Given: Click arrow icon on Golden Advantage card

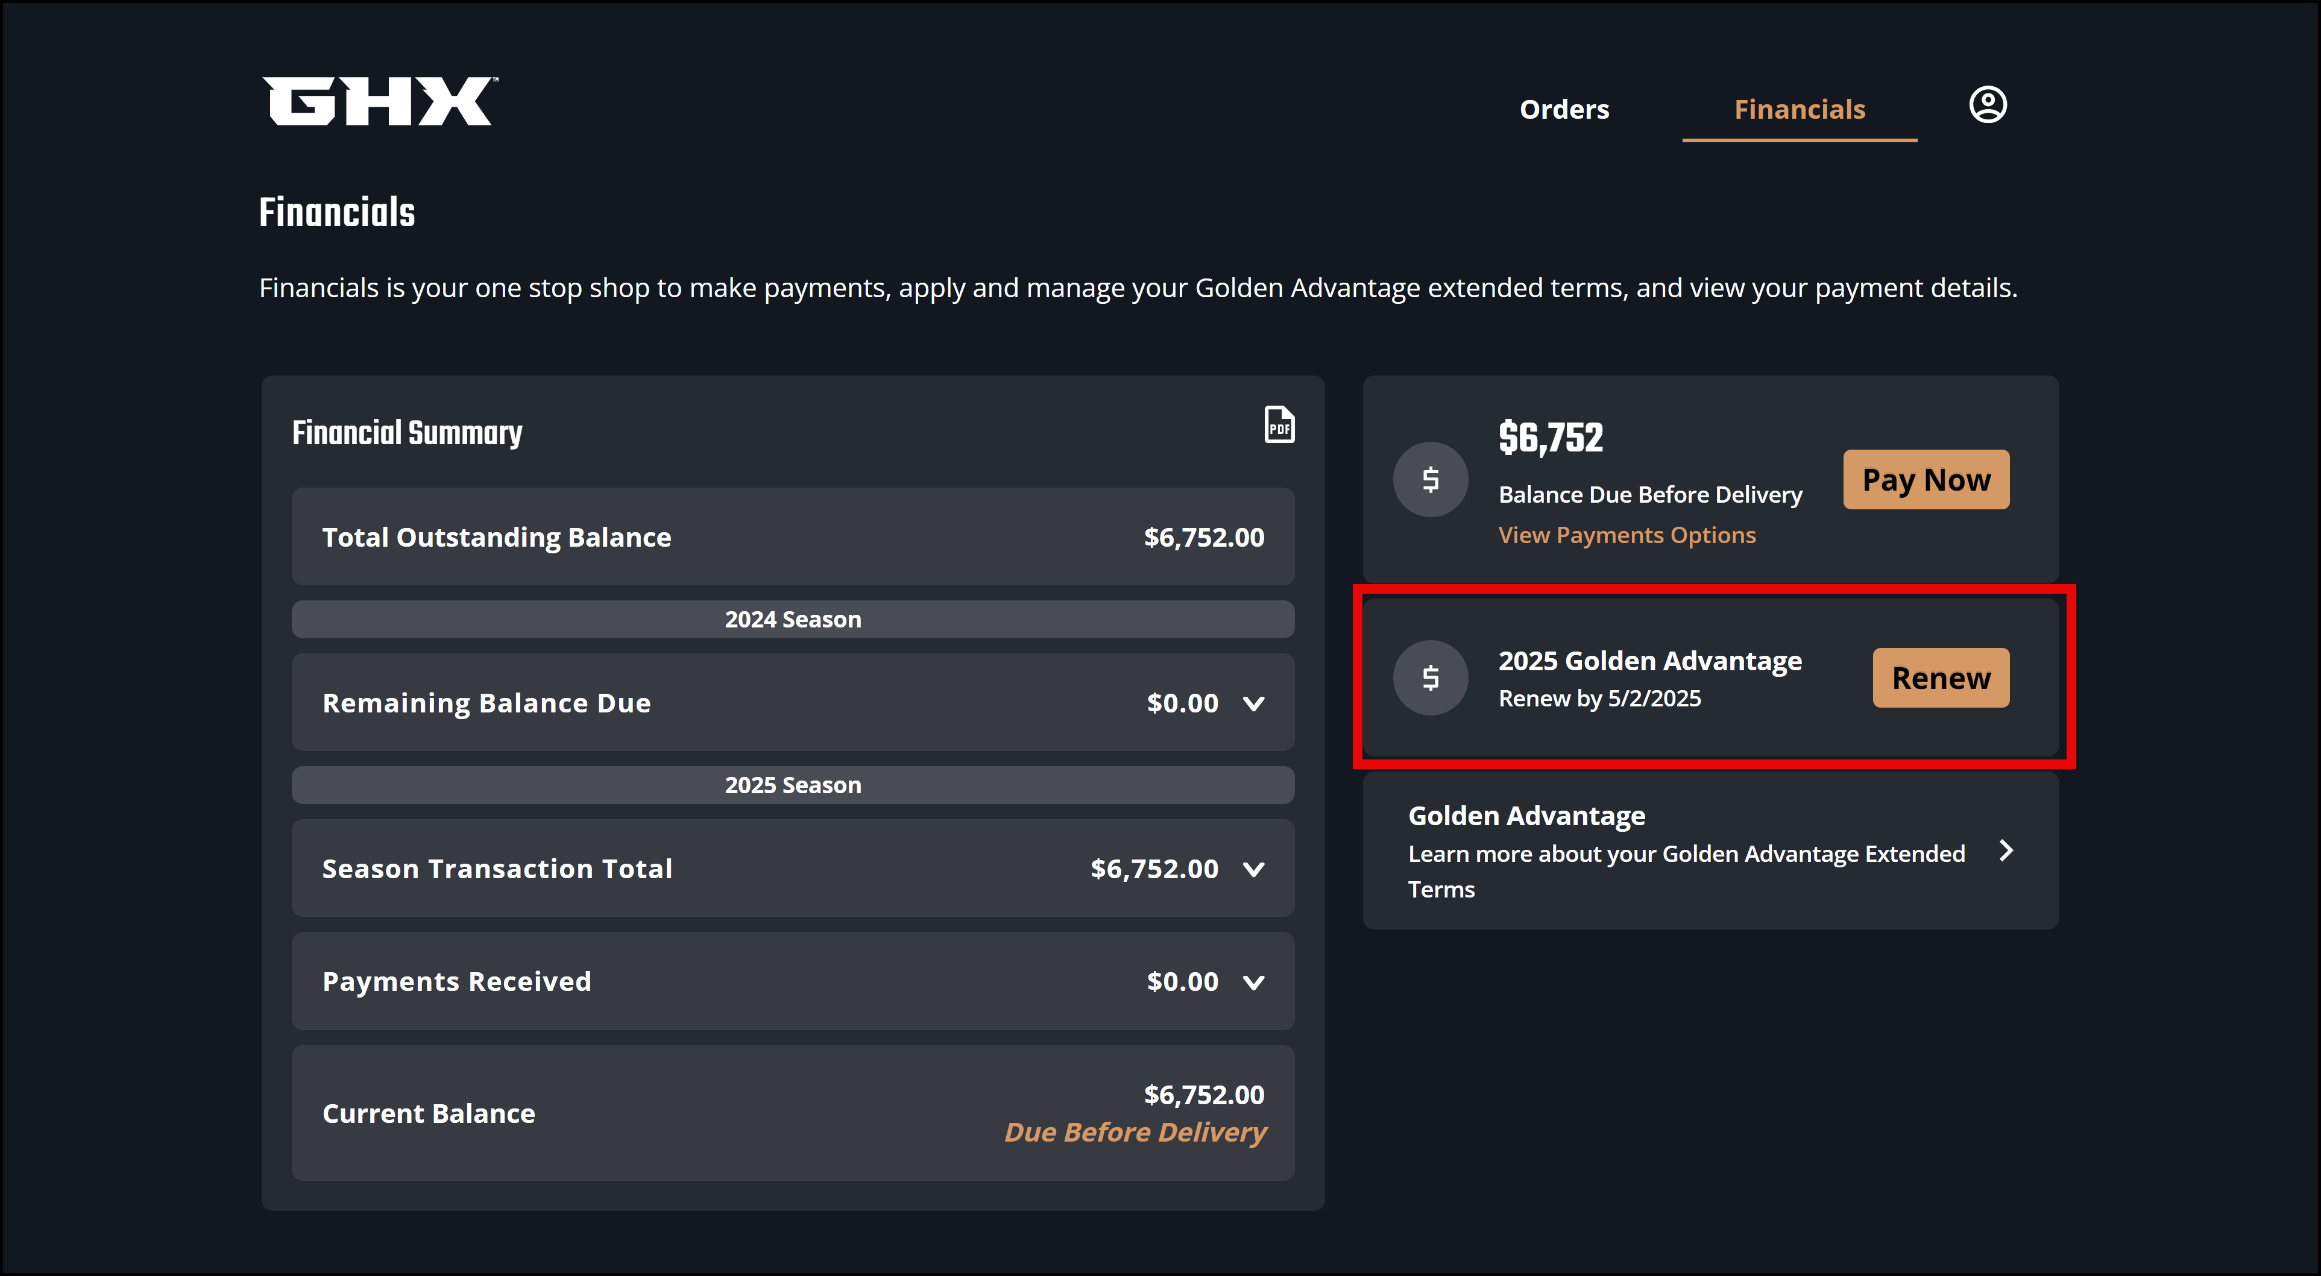Looking at the screenshot, I should [2006, 850].
